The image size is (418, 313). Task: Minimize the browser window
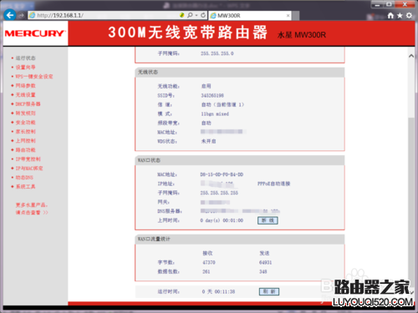[377, 4]
